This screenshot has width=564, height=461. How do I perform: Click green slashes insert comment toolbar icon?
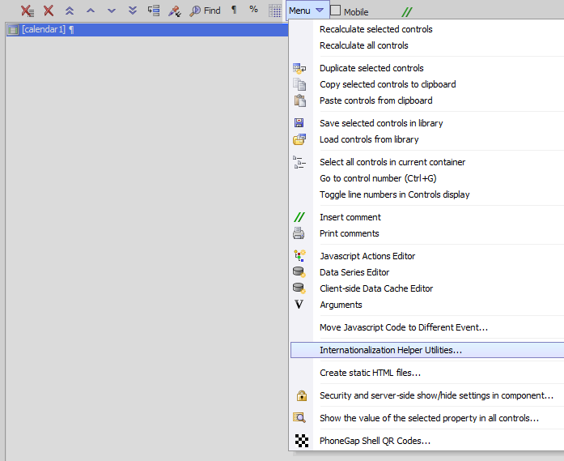(407, 12)
